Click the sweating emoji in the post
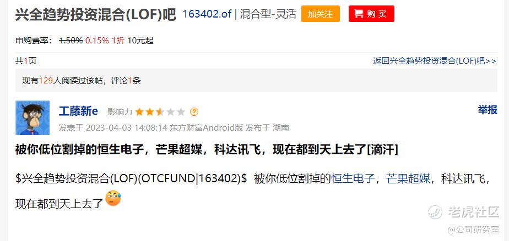Viewport: 509px width, 241px height. point(113,198)
